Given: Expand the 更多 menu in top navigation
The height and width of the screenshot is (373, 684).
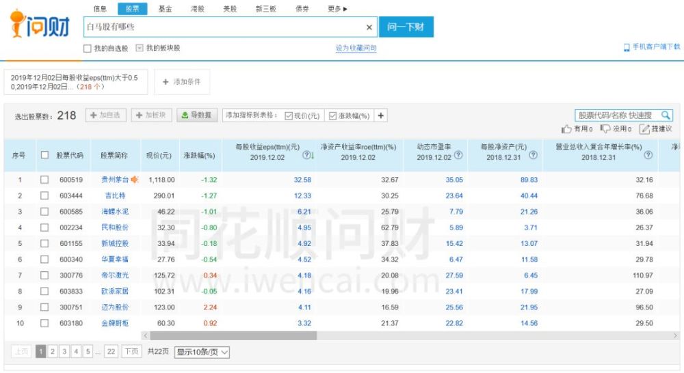Looking at the screenshot, I should pyautogui.click(x=337, y=9).
